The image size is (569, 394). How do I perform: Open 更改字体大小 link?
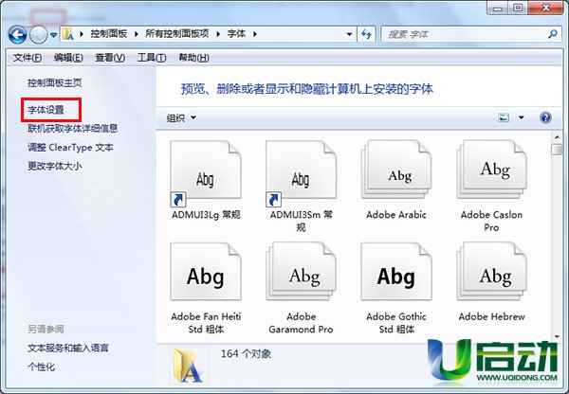(55, 166)
